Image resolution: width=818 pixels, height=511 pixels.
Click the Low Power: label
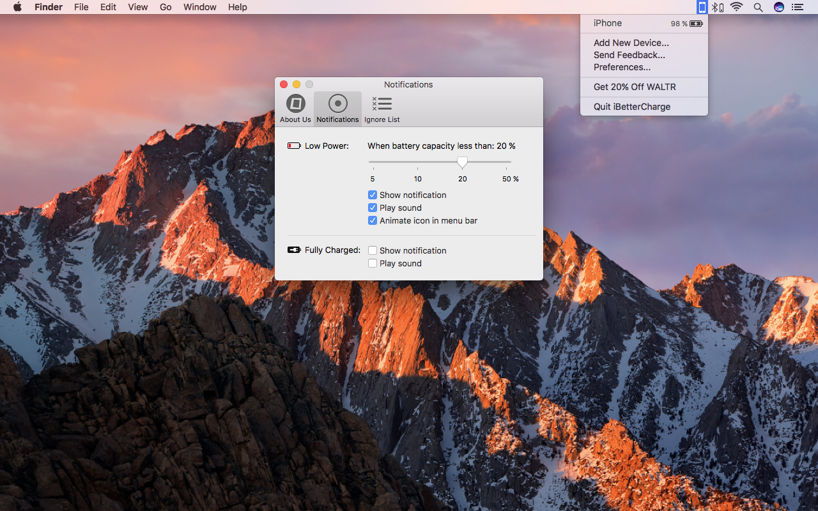[327, 146]
